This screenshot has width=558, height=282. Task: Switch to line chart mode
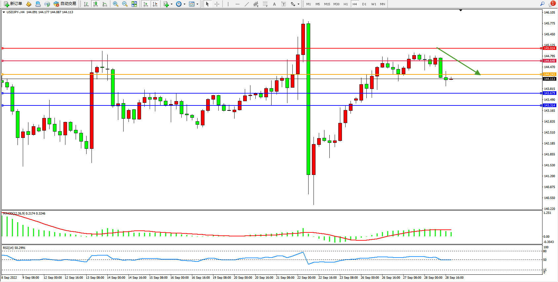pos(105,4)
